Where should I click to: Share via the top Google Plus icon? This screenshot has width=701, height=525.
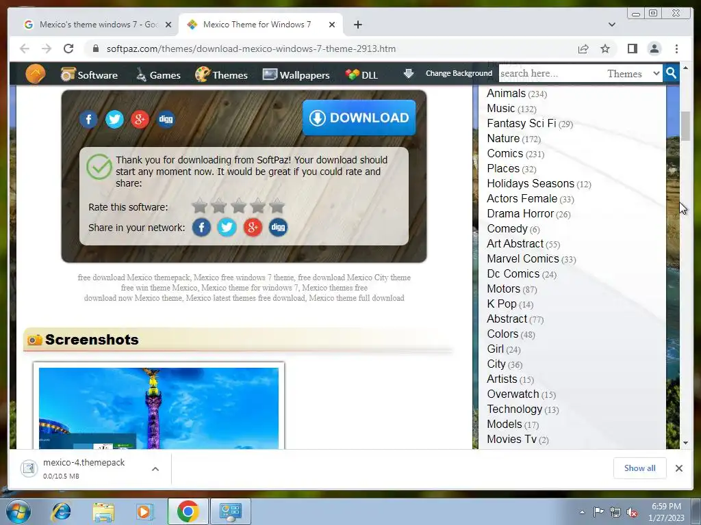coord(140,119)
